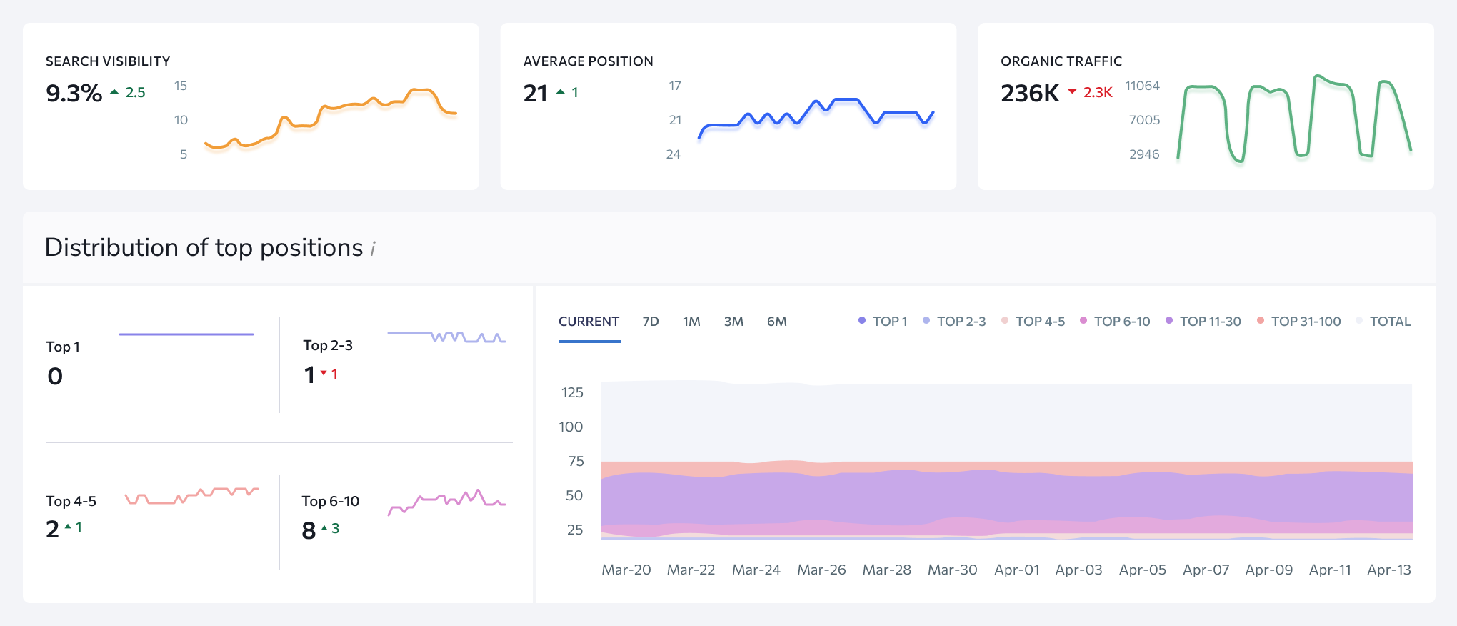This screenshot has width=1457, height=626.
Task: Click the green up arrow in Top 4-5
Action: point(68,527)
